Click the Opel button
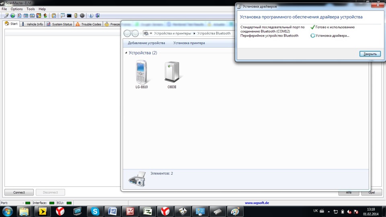 pyautogui.click(x=372, y=192)
